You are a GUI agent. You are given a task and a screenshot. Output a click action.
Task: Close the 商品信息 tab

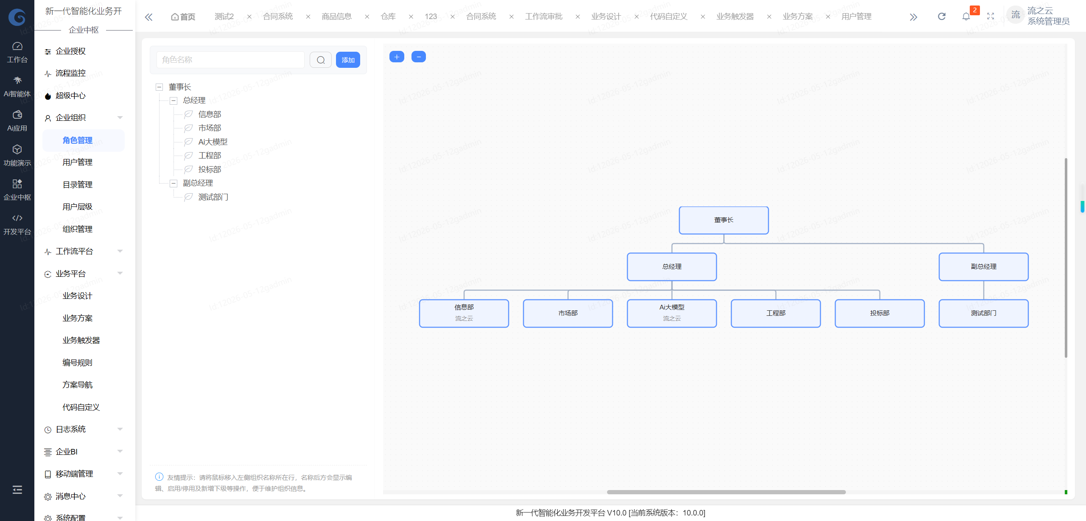(x=367, y=17)
